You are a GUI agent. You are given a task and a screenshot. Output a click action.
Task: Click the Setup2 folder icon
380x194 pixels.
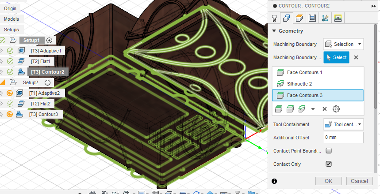[13, 82]
